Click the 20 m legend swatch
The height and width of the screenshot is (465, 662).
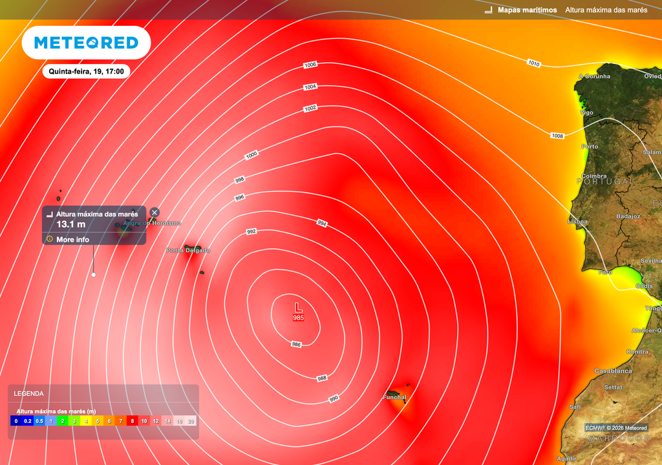[191, 421]
